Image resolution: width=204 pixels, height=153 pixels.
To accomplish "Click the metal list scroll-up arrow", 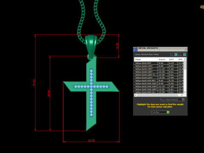I will pos(185,59).
